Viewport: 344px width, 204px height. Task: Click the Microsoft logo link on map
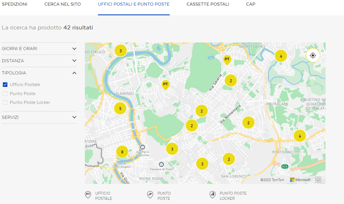click(x=300, y=180)
